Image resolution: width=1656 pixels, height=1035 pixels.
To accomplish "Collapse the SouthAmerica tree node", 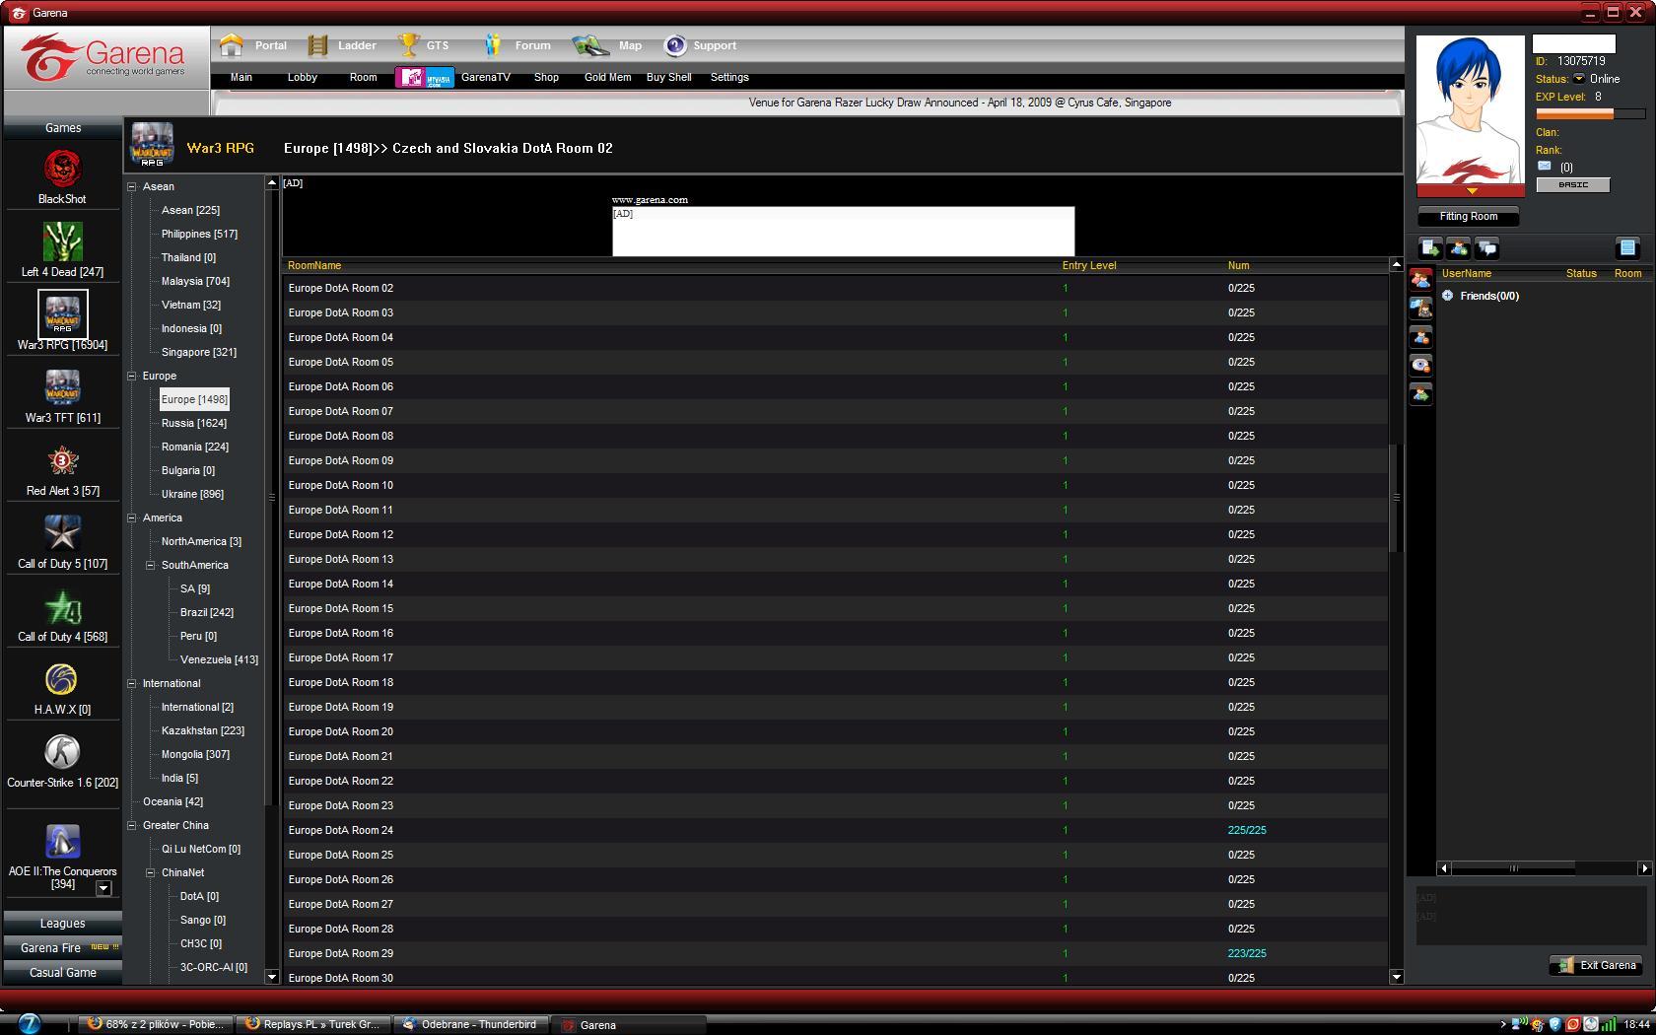I will 151,565.
